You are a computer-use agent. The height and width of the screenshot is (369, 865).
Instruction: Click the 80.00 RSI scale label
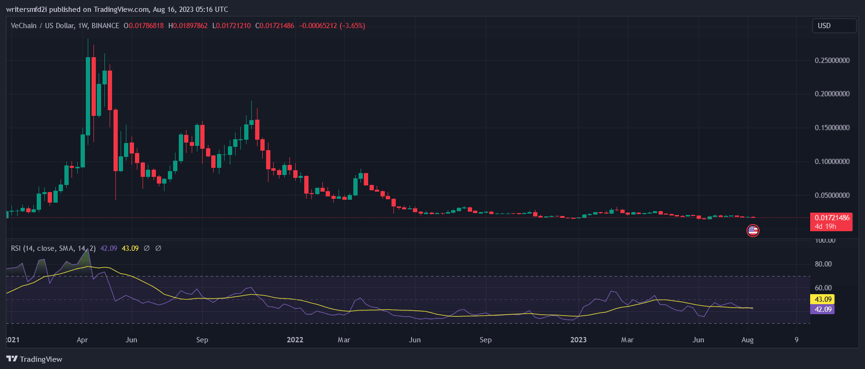[x=823, y=264]
